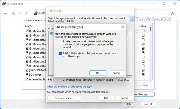Click Browse button next to the path
Screen dimensions: 180x109
coord(123,80)
